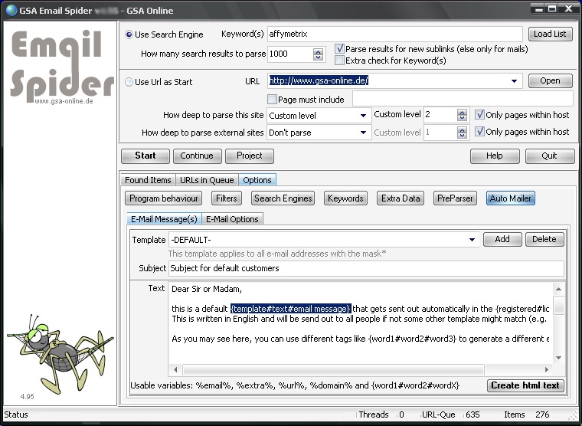Screen dimensions: 582x426
Task: Click the horizontal scrollbar right arrow
Action: pos(546,369)
